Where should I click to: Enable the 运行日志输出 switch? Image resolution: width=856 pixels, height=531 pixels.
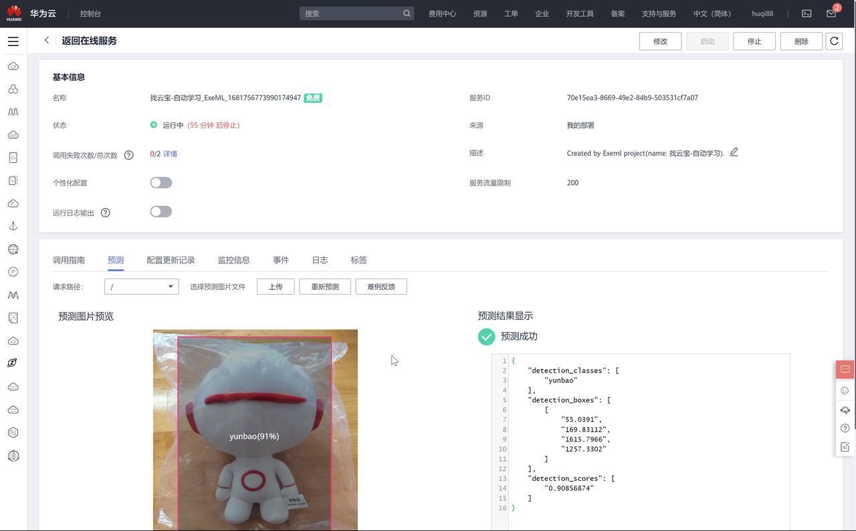click(x=161, y=212)
